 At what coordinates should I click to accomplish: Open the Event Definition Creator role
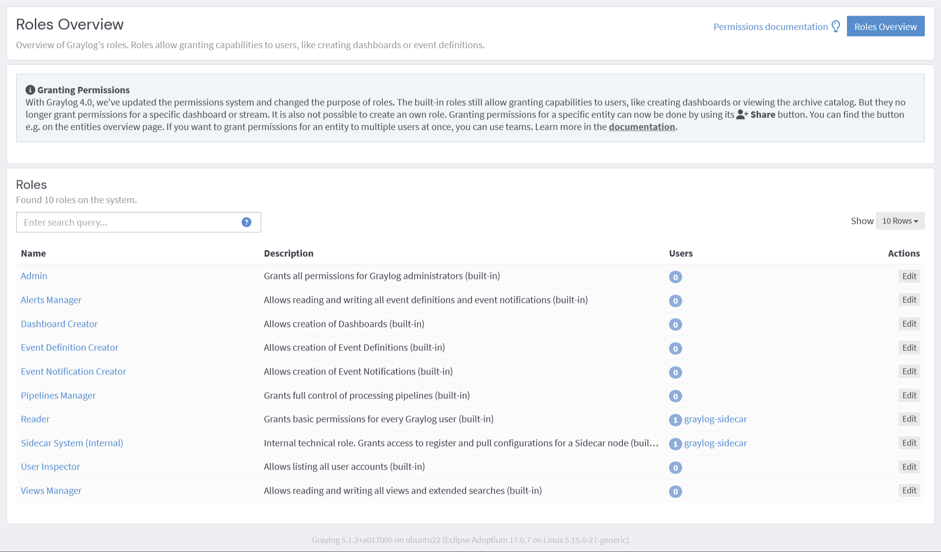pos(70,347)
